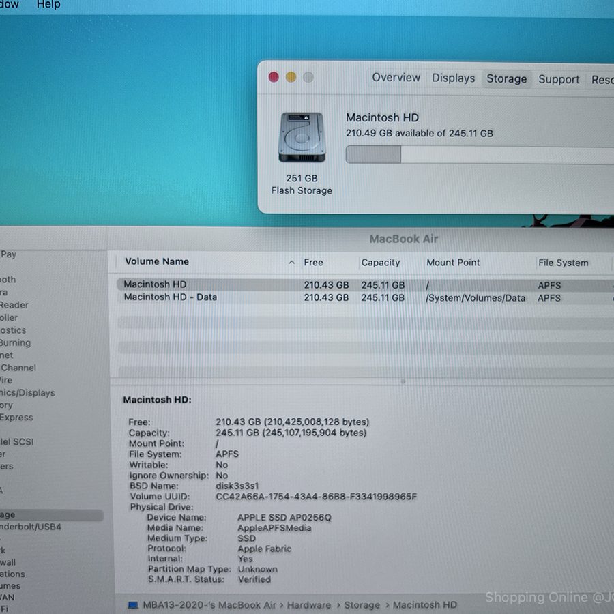The image size is (614, 614).
Task: Open the Help menu in menu bar
Action: tap(48, 5)
